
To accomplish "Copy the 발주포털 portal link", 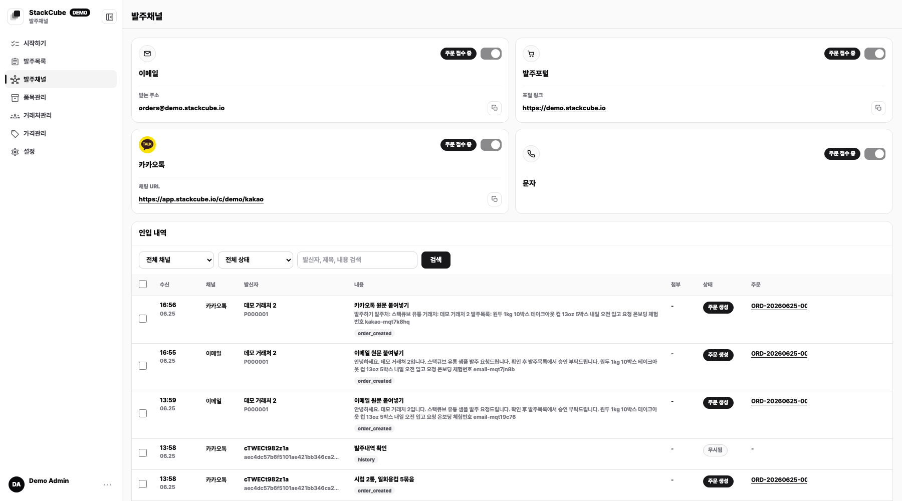I will coord(878,108).
